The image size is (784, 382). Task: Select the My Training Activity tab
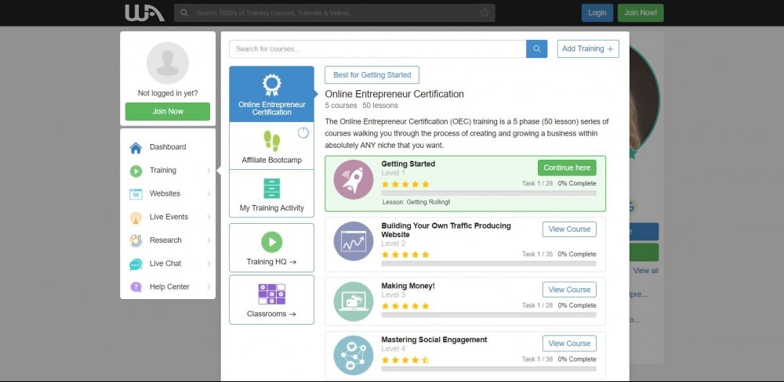tap(271, 193)
